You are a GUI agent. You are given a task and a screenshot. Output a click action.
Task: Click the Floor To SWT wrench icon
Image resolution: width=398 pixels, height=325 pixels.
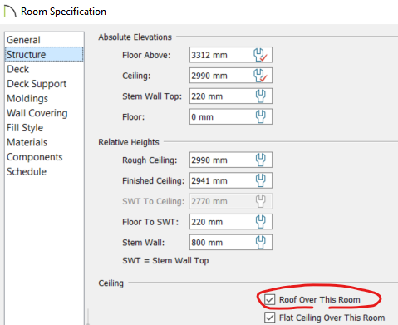260,222
